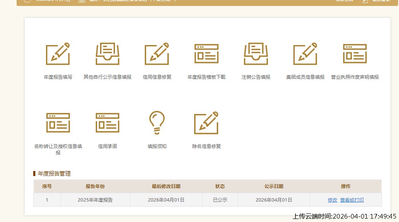399x222 pixels.
Task: Click the 状态 column header
Action: [220, 186]
